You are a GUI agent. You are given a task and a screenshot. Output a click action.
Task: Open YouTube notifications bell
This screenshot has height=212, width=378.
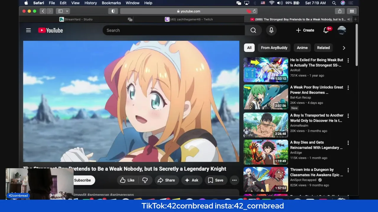pos(326,30)
